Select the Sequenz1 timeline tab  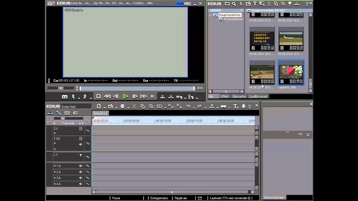(100, 113)
